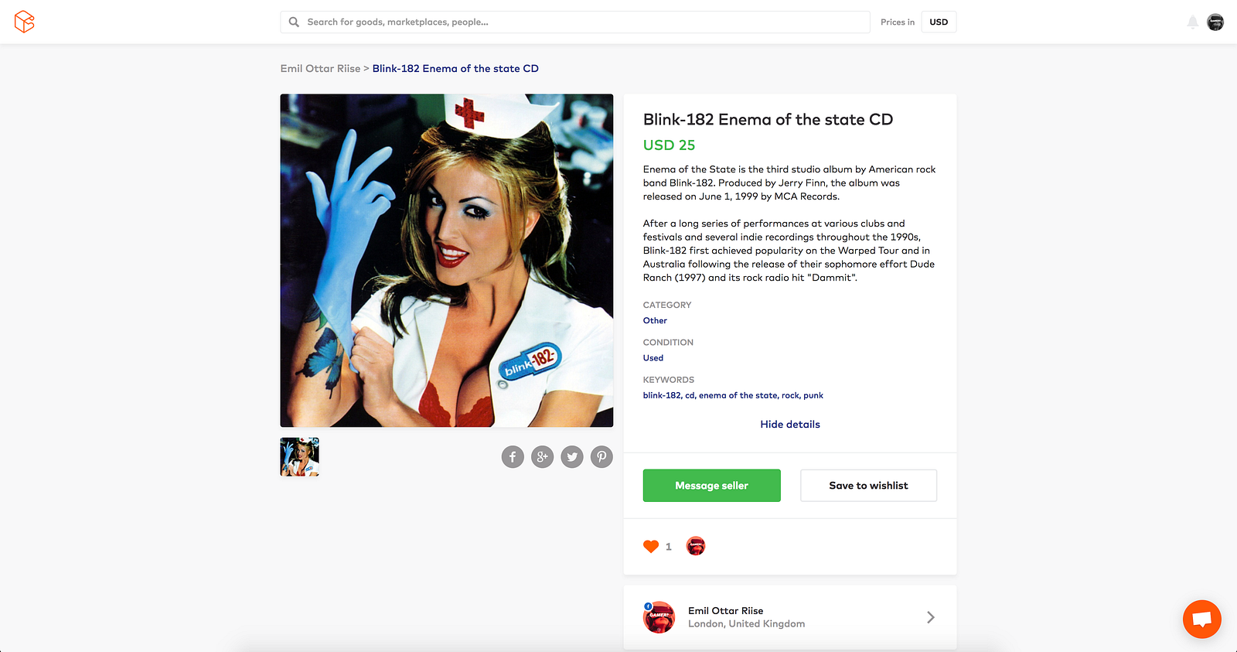The height and width of the screenshot is (652, 1237).
Task: Select the Other category link
Action: (655, 320)
